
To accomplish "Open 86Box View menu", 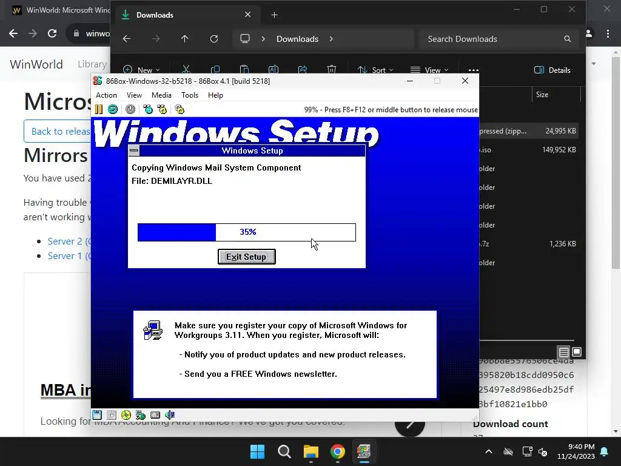I will point(134,95).
